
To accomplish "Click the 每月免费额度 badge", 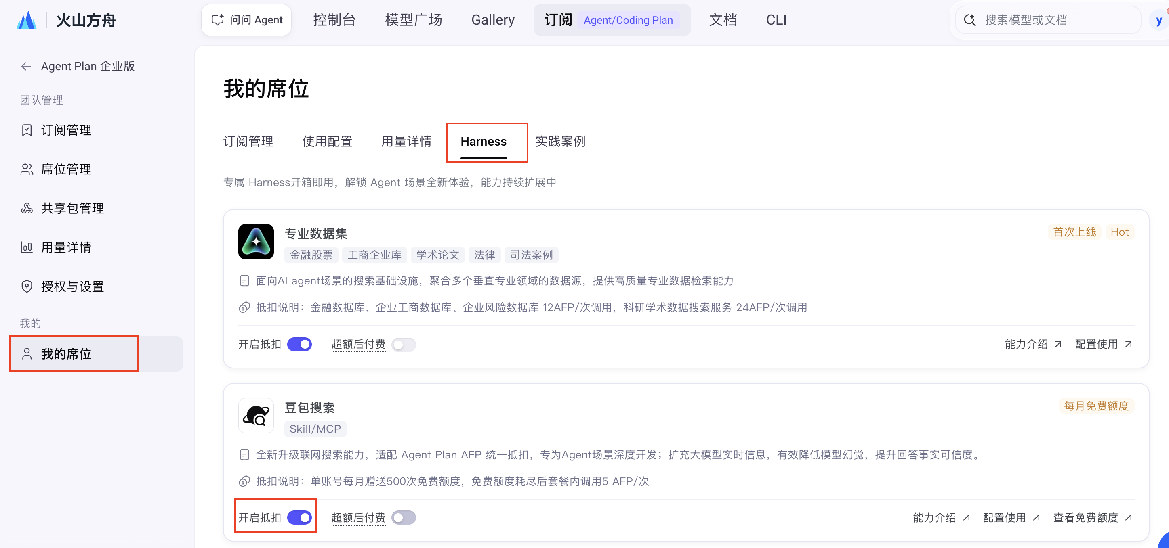I will click(x=1096, y=406).
